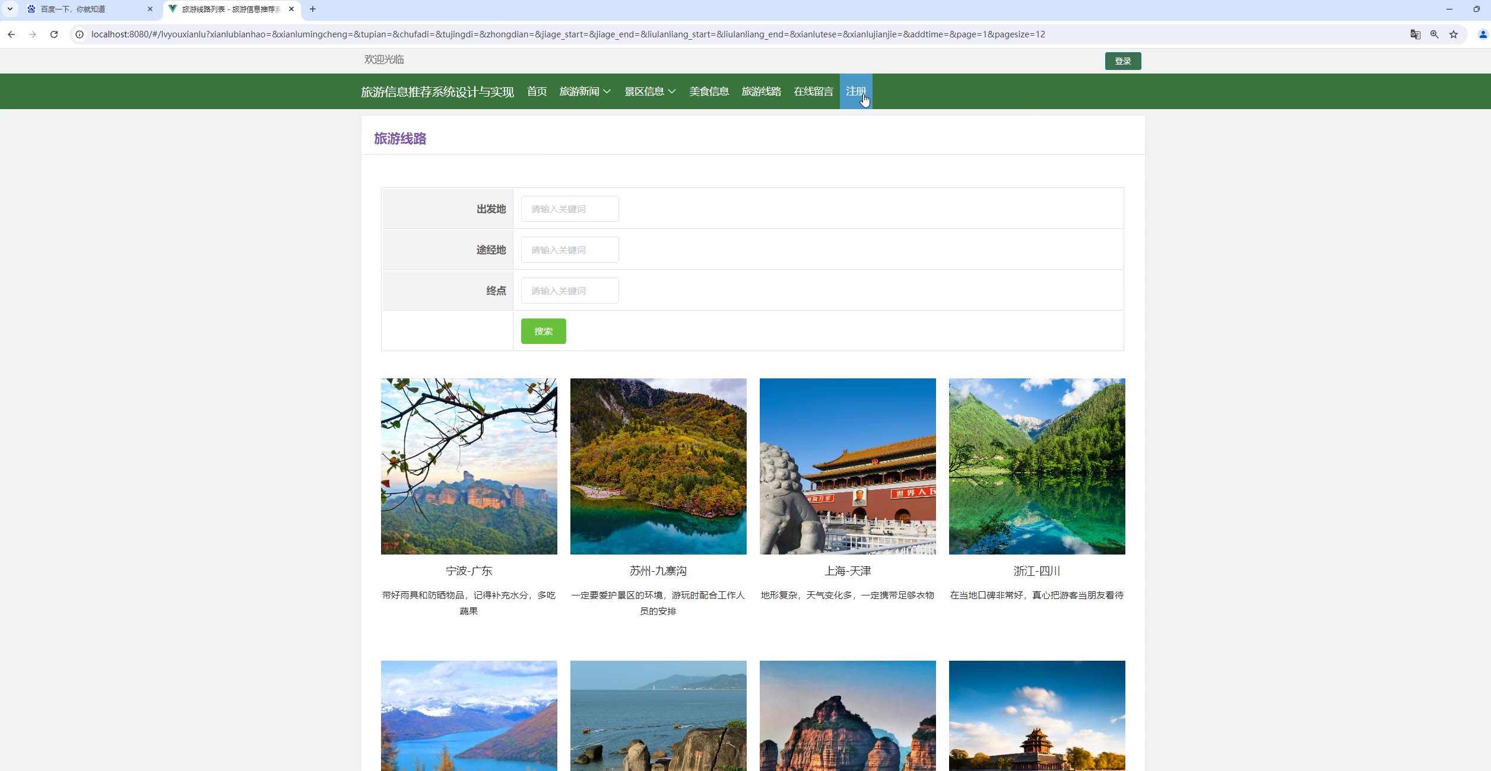Close the 旅游线路列表 tab

tap(291, 9)
